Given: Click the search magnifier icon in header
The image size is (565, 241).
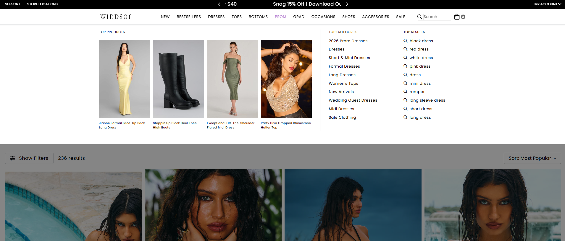Looking at the screenshot, I should (x=419, y=17).
